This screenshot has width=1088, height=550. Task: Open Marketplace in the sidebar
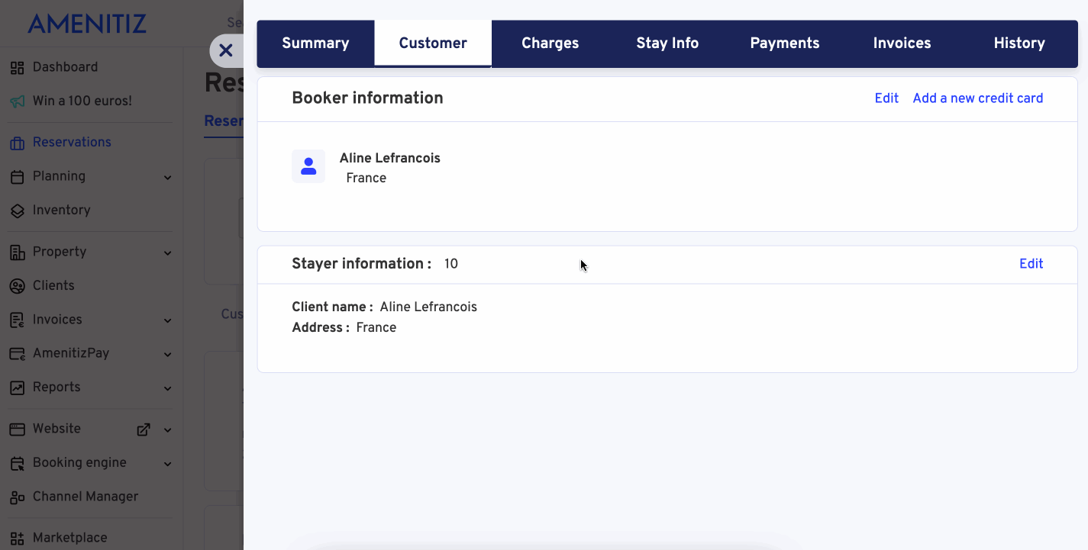click(69, 538)
